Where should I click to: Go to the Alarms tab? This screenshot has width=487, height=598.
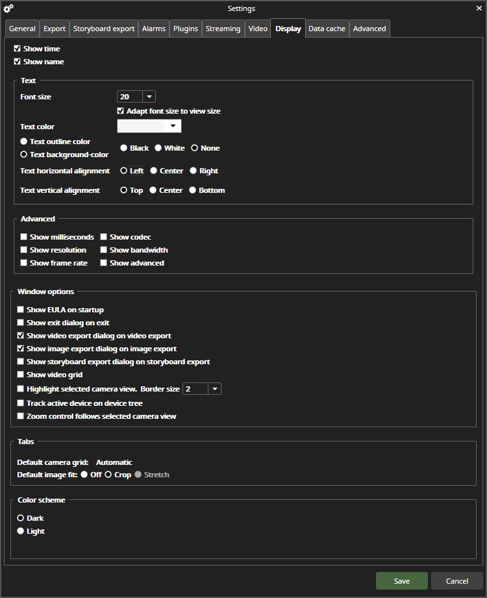click(x=153, y=29)
